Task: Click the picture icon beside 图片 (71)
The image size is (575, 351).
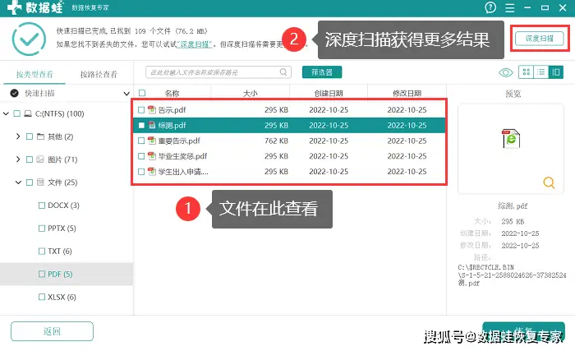Action: [40, 159]
